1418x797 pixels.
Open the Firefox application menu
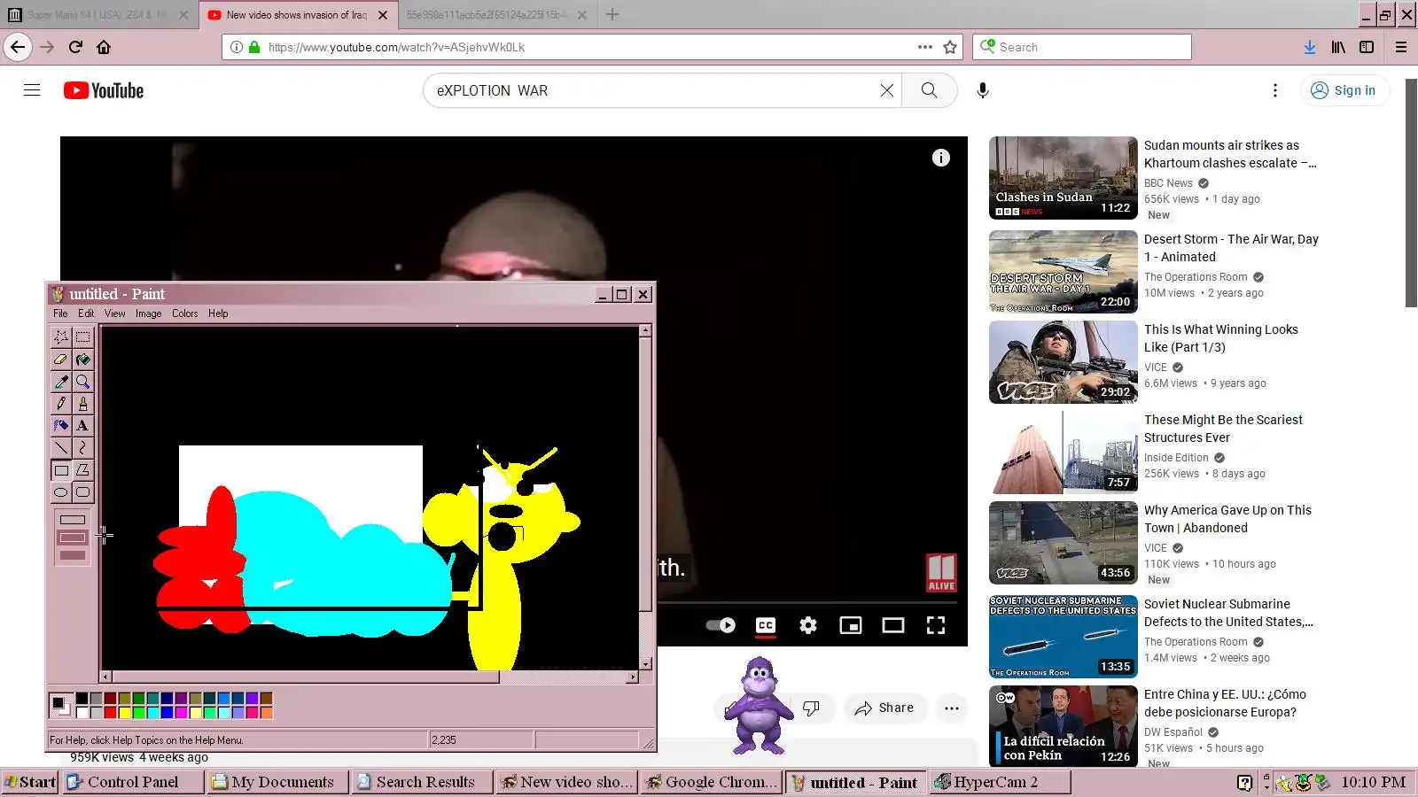[1401, 47]
